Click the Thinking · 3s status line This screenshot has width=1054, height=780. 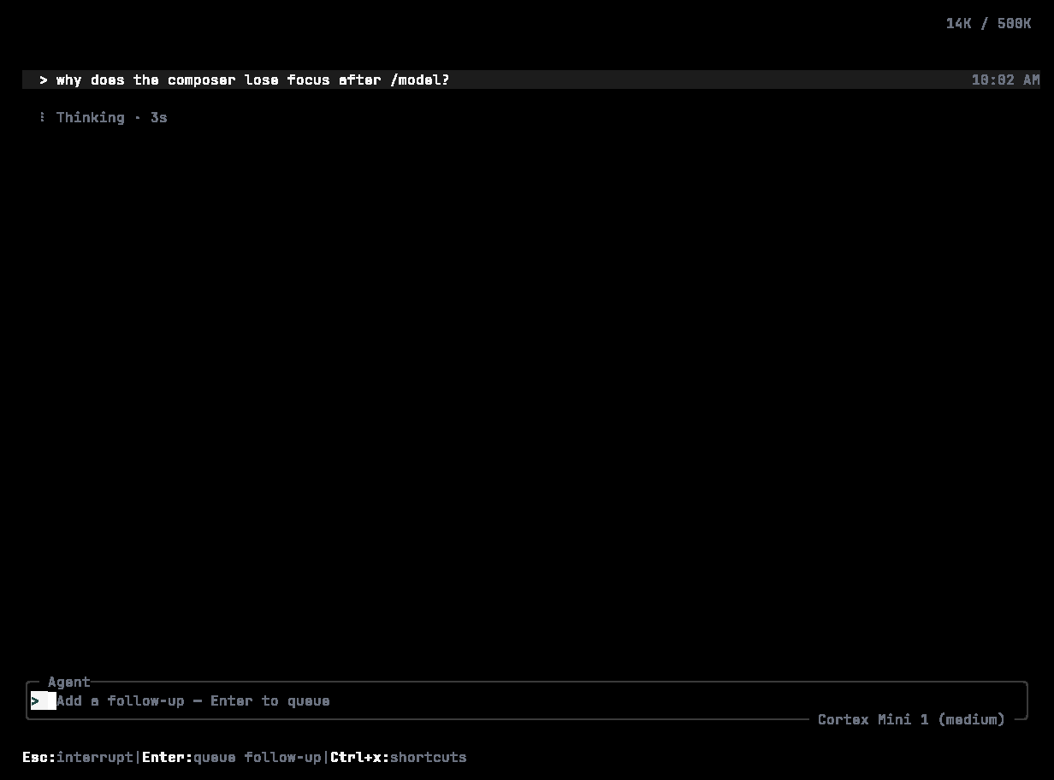(x=103, y=117)
